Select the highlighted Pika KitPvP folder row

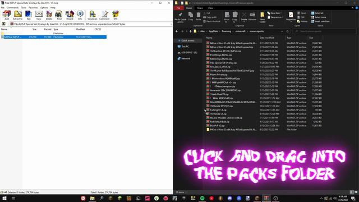(54, 37)
